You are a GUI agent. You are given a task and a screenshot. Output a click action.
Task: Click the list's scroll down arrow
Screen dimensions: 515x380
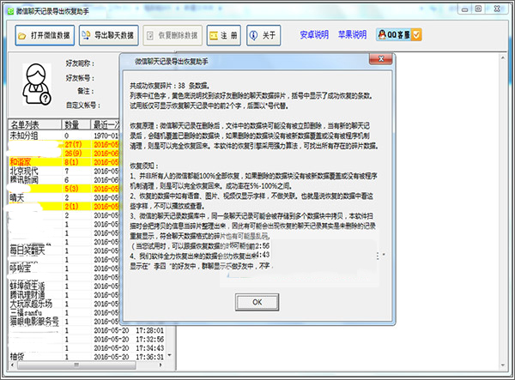coord(170,355)
